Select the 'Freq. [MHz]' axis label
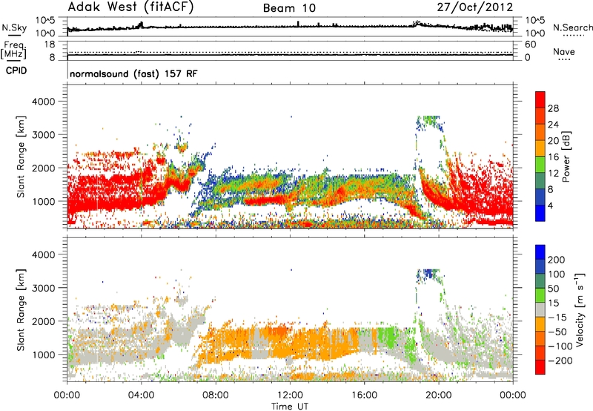593x411 pixels. click(x=14, y=50)
